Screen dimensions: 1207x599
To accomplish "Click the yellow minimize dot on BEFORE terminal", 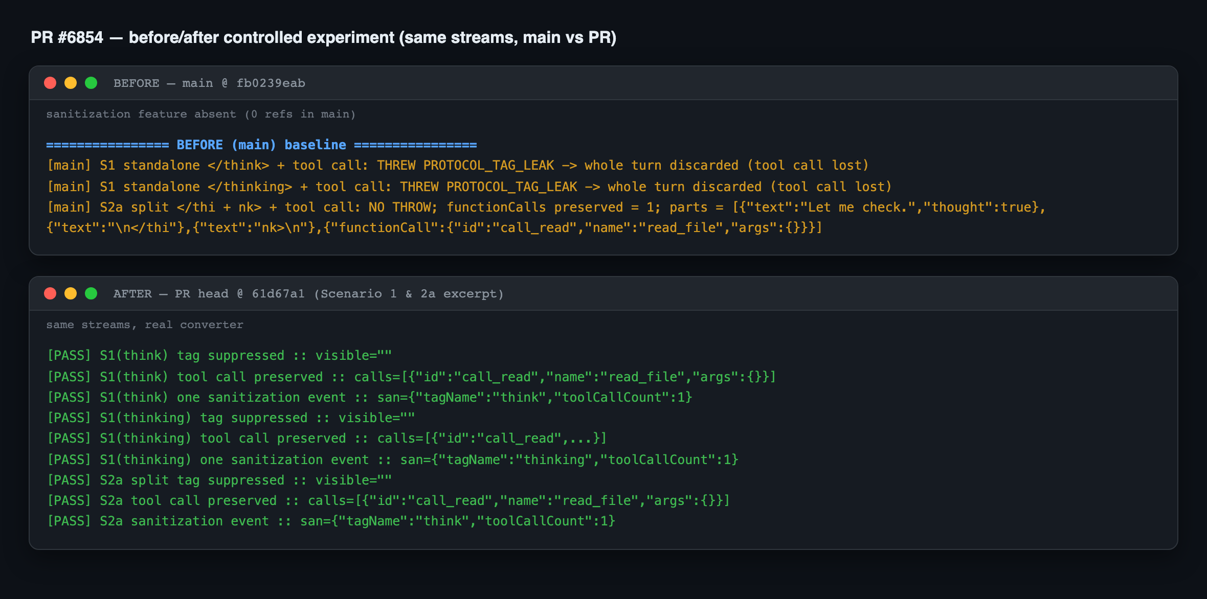I will 71,83.
